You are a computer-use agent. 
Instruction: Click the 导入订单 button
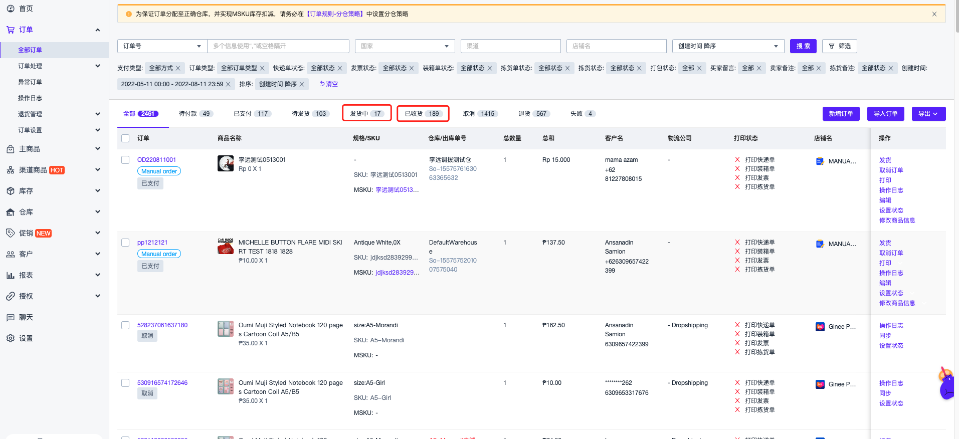tap(886, 114)
